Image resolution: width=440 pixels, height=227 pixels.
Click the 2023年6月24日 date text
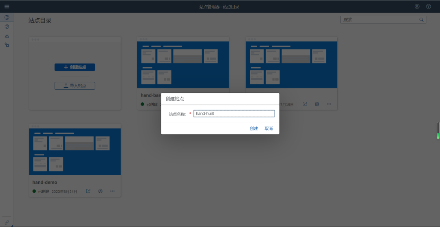[64, 192]
